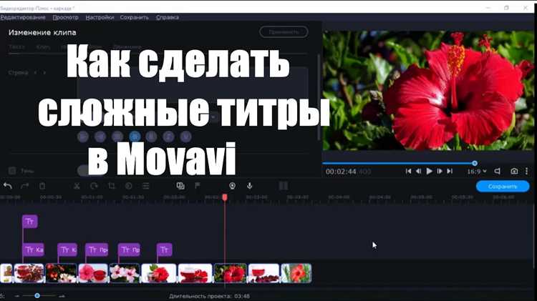Open the Настройки menu
Viewport: 537px width, 301px height.
[100, 17]
